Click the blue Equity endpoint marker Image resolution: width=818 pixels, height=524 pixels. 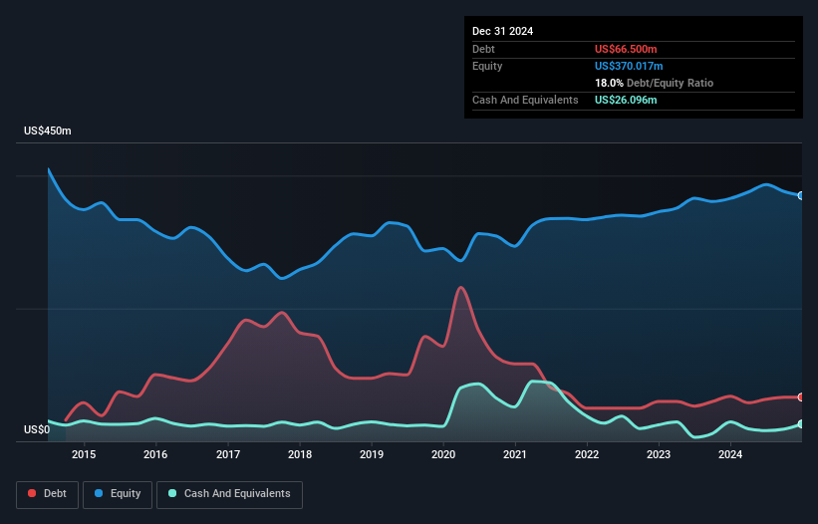801,196
